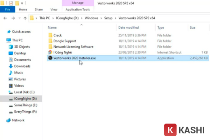
Task: Click the Music note icon
Action: coord(10,72)
